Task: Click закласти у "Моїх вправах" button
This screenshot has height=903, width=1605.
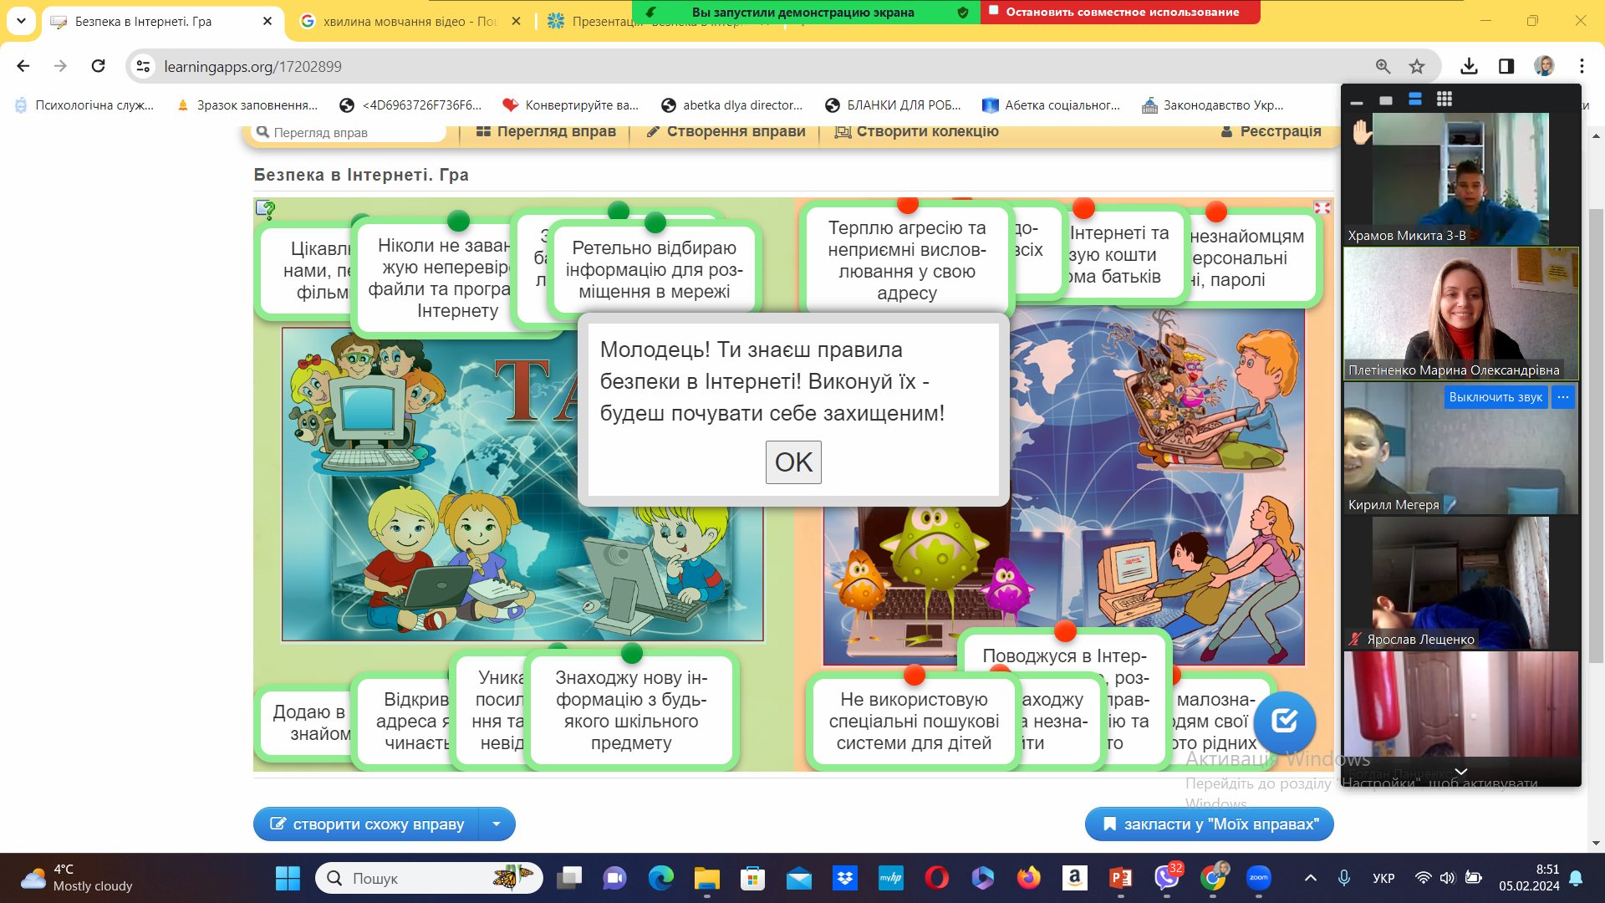Action: click(x=1209, y=824)
